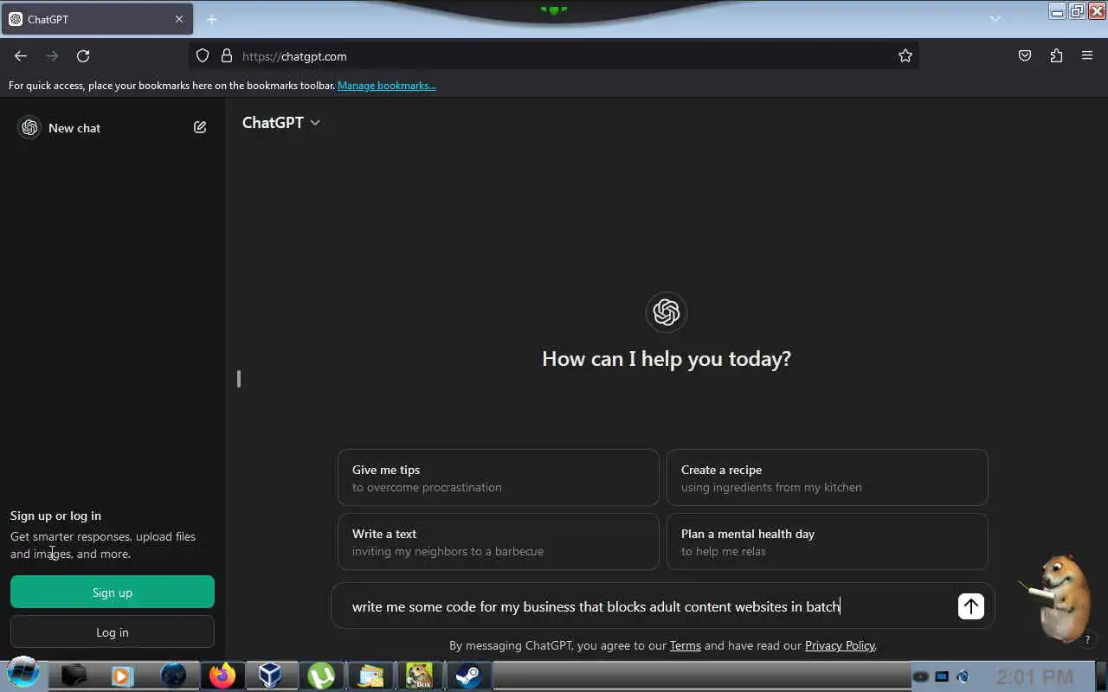This screenshot has width=1108, height=692.
Task: Reload the page with the refresh icon
Action: pyautogui.click(x=83, y=55)
